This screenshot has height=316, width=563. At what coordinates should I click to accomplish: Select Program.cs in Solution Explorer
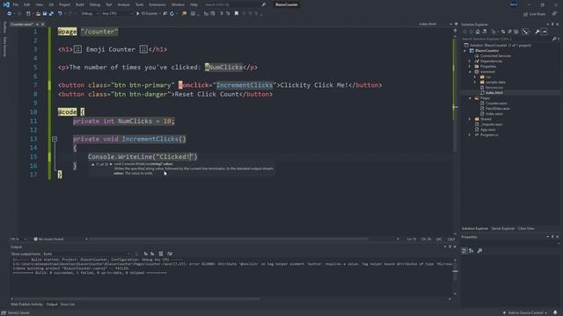[489, 134]
